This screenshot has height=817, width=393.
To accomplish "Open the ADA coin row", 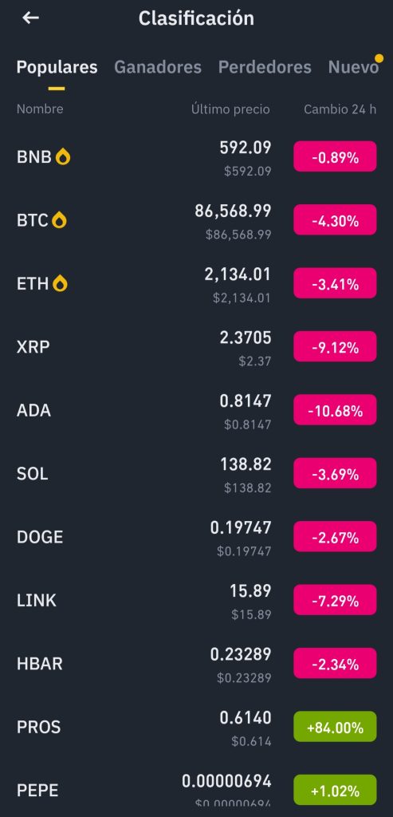I will 196,411.
